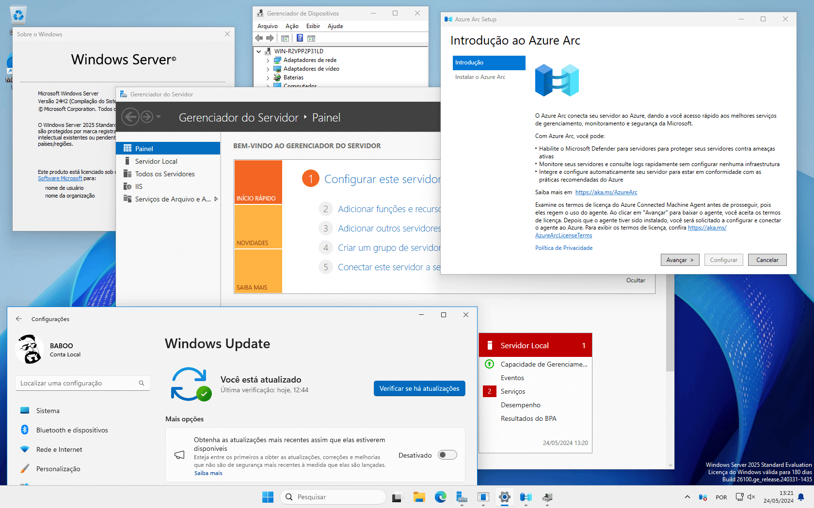Image resolution: width=814 pixels, height=508 pixels.
Task: Click the BABOO account avatar
Action: pyautogui.click(x=30, y=349)
